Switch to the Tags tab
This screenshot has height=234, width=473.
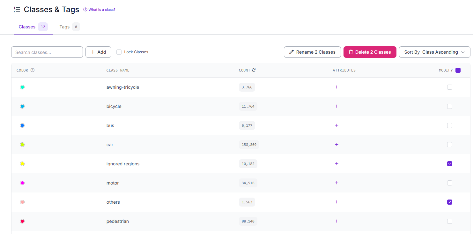(x=70, y=27)
